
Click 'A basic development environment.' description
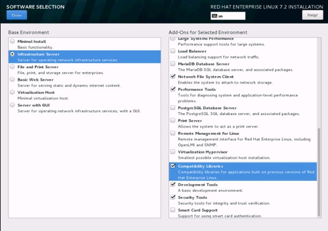(210, 190)
